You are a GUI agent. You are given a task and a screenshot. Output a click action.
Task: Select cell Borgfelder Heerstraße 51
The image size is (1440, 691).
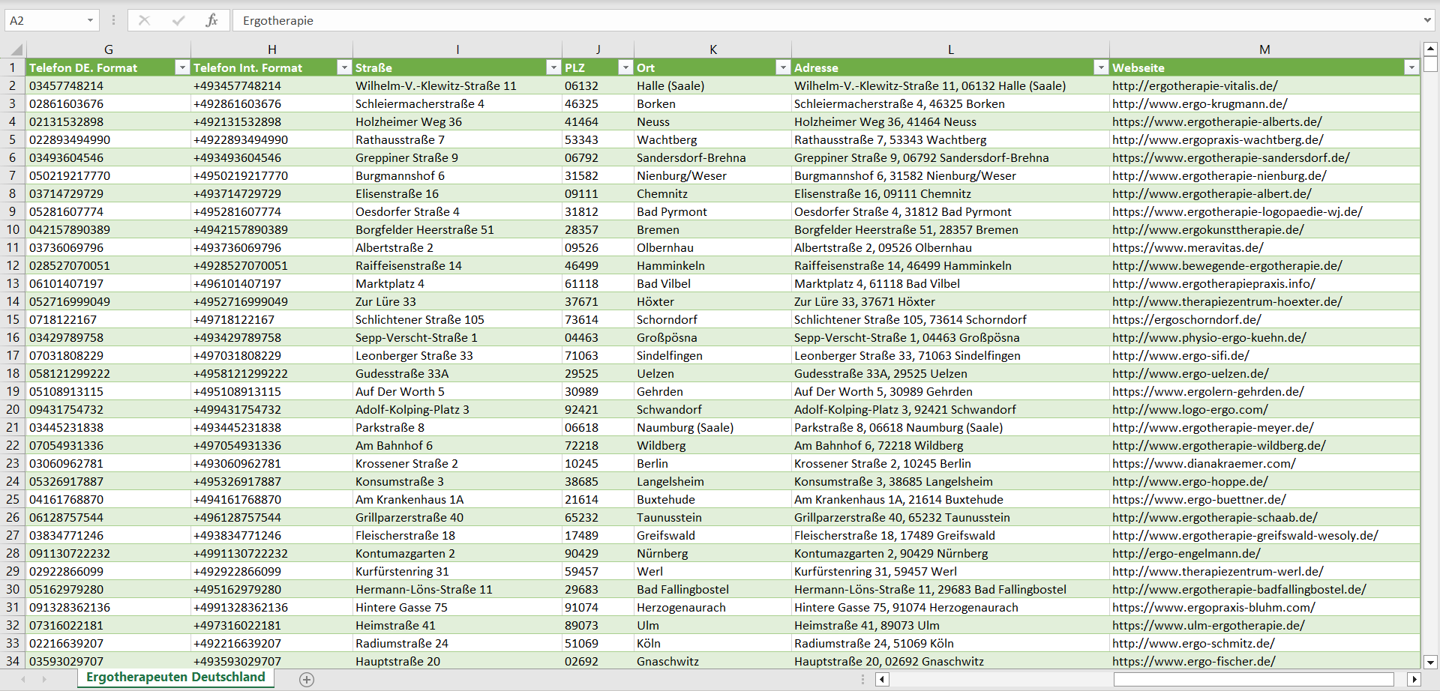[x=457, y=229]
